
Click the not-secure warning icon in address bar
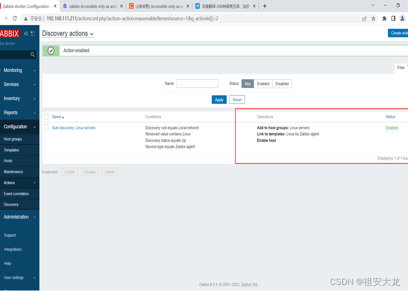(26, 19)
